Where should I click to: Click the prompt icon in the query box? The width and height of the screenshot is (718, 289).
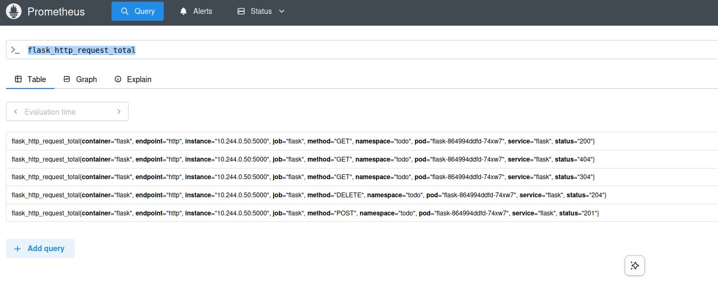click(15, 50)
